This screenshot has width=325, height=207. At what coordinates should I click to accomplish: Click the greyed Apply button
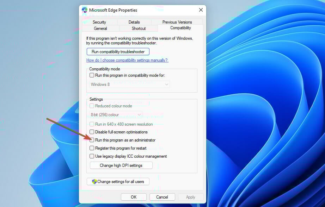pyautogui.click(x=191, y=197)
